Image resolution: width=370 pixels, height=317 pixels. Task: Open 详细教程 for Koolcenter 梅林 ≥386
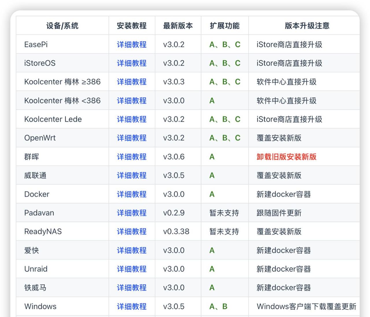[x=132, y=82]
